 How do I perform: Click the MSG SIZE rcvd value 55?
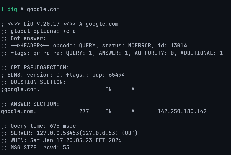(66, 148)
